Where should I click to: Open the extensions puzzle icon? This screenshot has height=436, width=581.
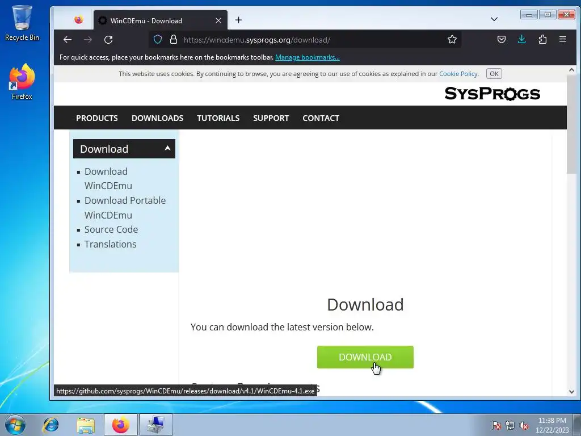[x=542, y=40]
